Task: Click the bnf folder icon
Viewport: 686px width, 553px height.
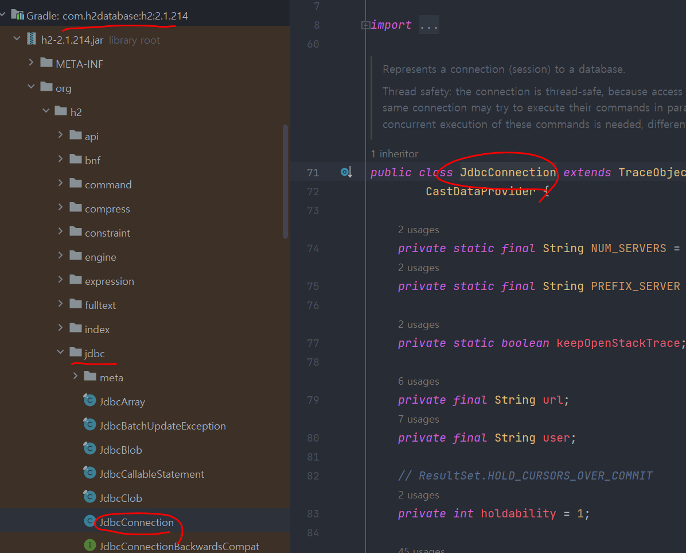Action: (76, 159)
